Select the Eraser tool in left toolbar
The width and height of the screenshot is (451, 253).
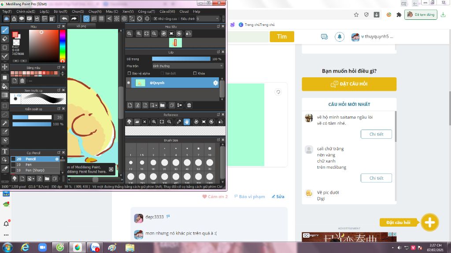pyautogui.click(x=5, y=39)
